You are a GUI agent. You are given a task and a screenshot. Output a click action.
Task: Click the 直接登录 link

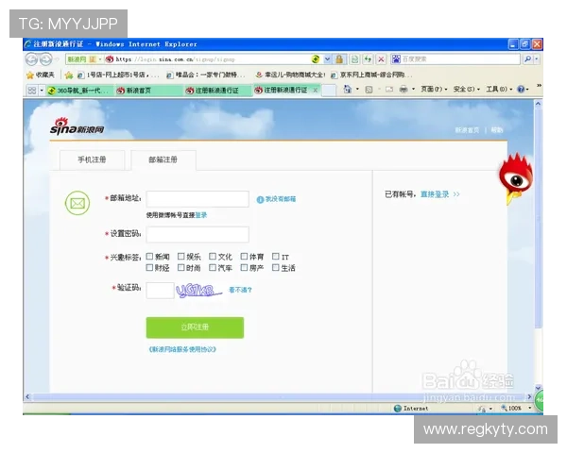tap(435, 194)
